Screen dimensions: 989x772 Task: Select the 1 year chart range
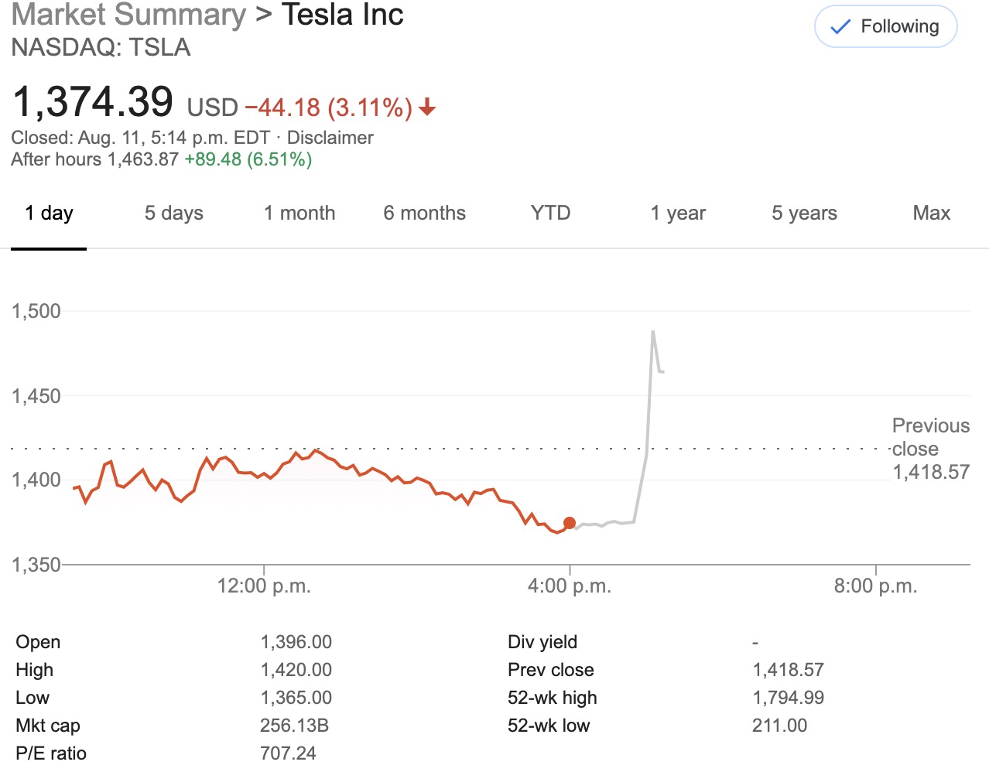click(677, 213)
